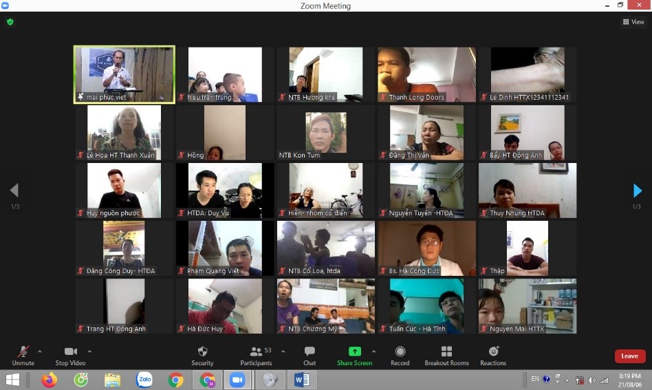The image size is (652, 390).
Task: Select Hà Đức Huy video tile
Action: 225,306
